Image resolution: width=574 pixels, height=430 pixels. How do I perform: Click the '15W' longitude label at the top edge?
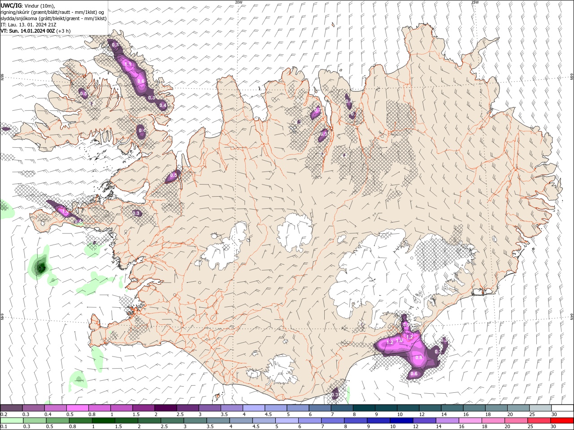[x=475, y=2]
